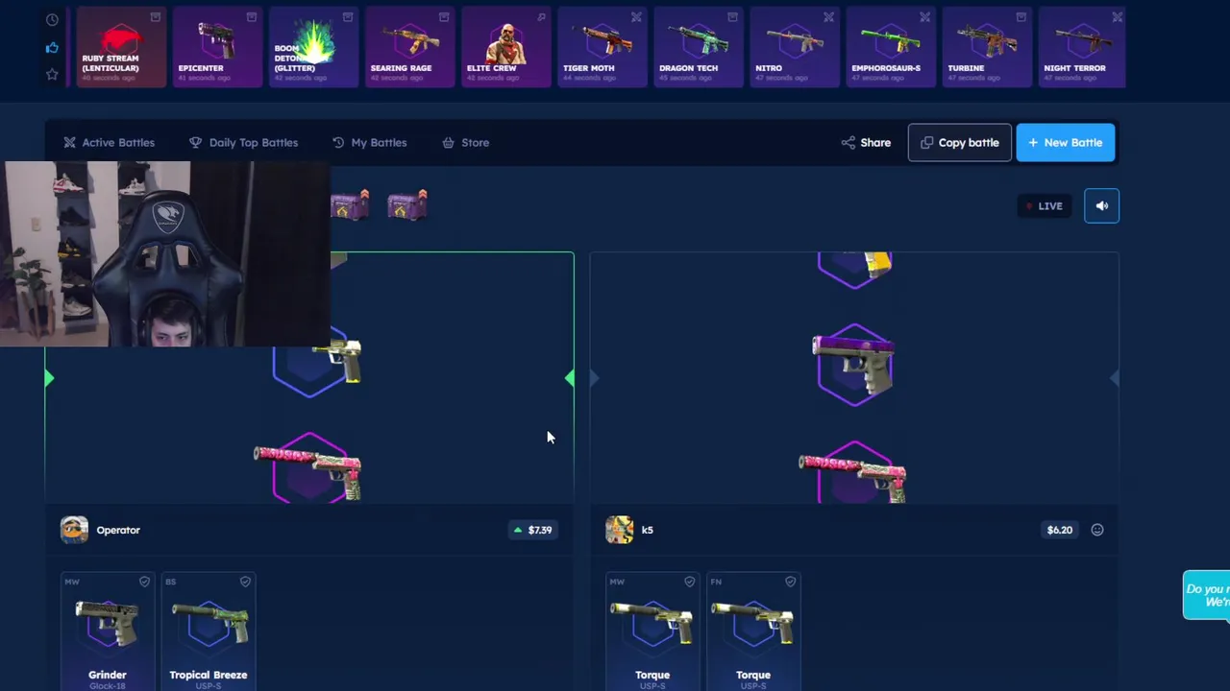1230x691 pixels.
Task: Open the MW Torque item card
Action: pyautogui.click(x=652, y=631)
